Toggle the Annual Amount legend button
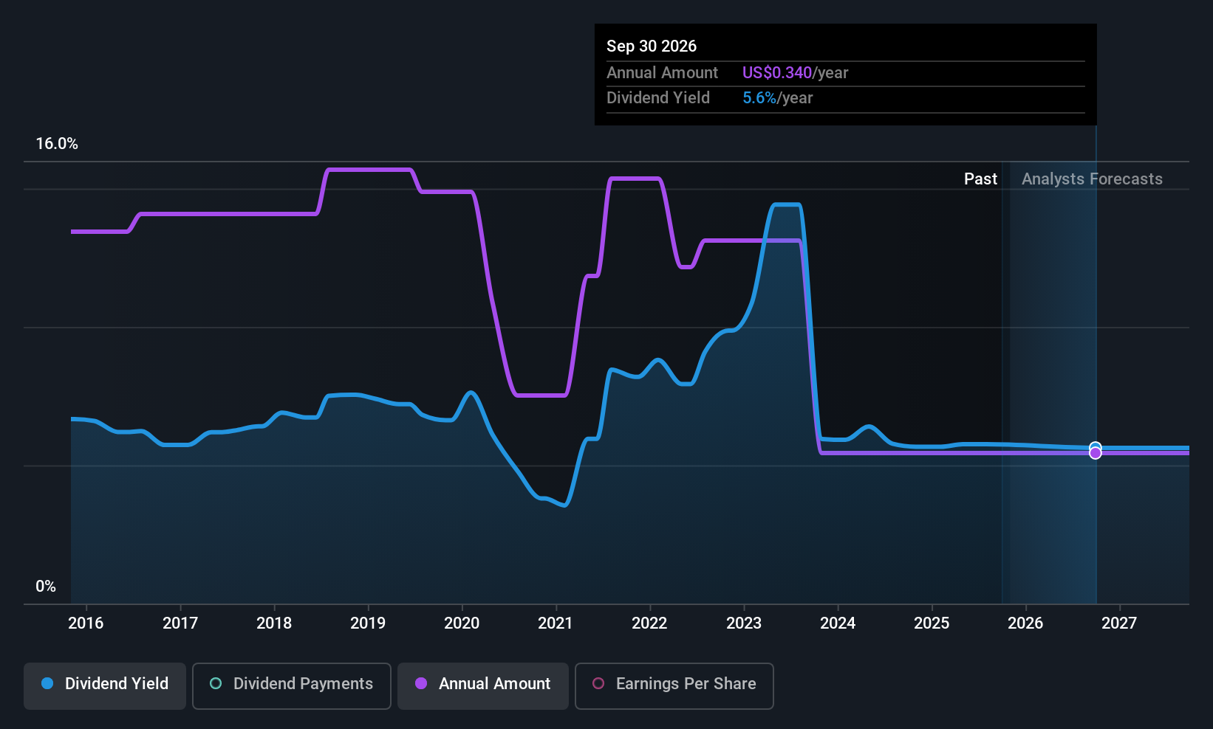The image size is (1213, 729). pos(483,685)
